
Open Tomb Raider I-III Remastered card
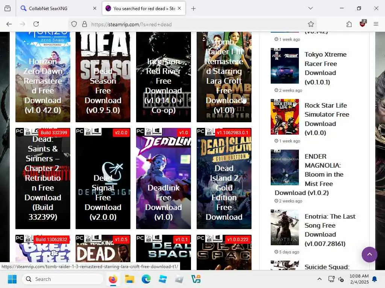(224, 77)
